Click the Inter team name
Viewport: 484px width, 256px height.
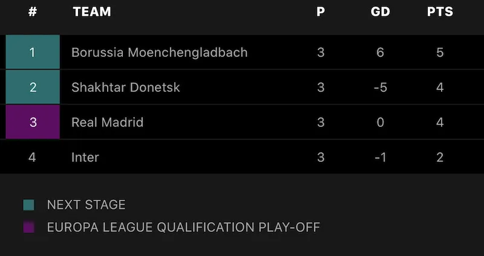(85, 158)
